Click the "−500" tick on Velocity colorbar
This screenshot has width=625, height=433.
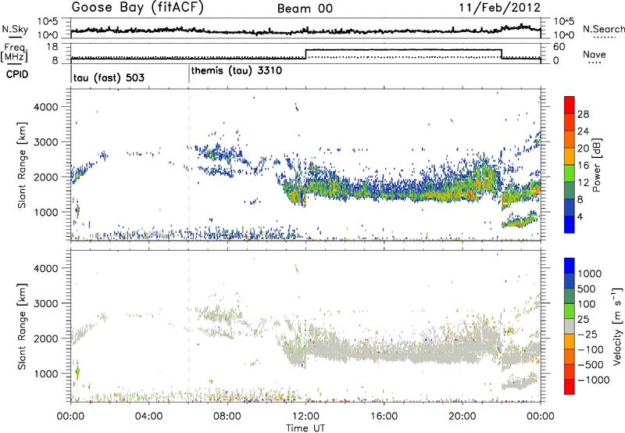[x=591, y=364]
